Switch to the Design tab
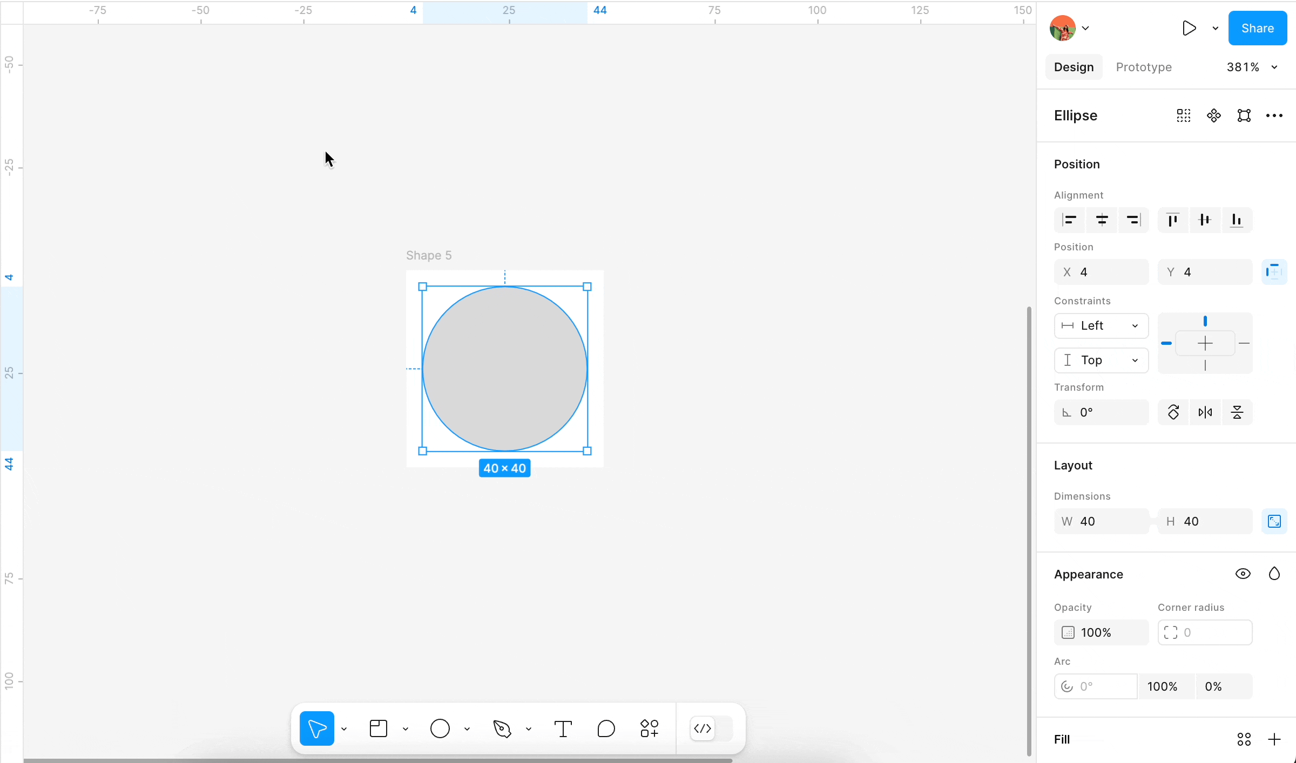 point(1074,67)
